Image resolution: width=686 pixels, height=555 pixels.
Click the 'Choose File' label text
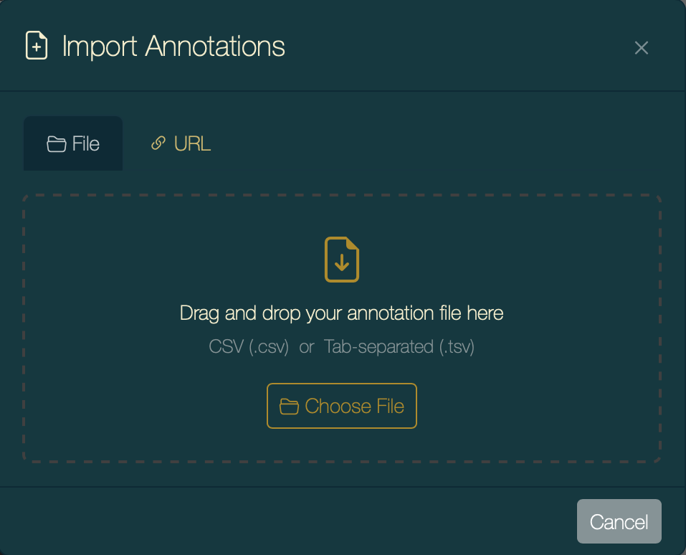click(x=354, y=407)
